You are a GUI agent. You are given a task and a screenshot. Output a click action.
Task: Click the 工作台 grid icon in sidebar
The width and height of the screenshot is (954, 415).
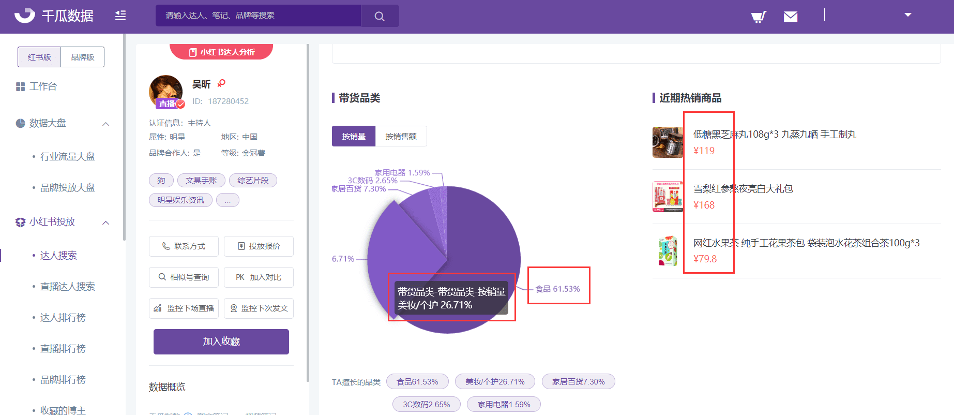point(20,87)
